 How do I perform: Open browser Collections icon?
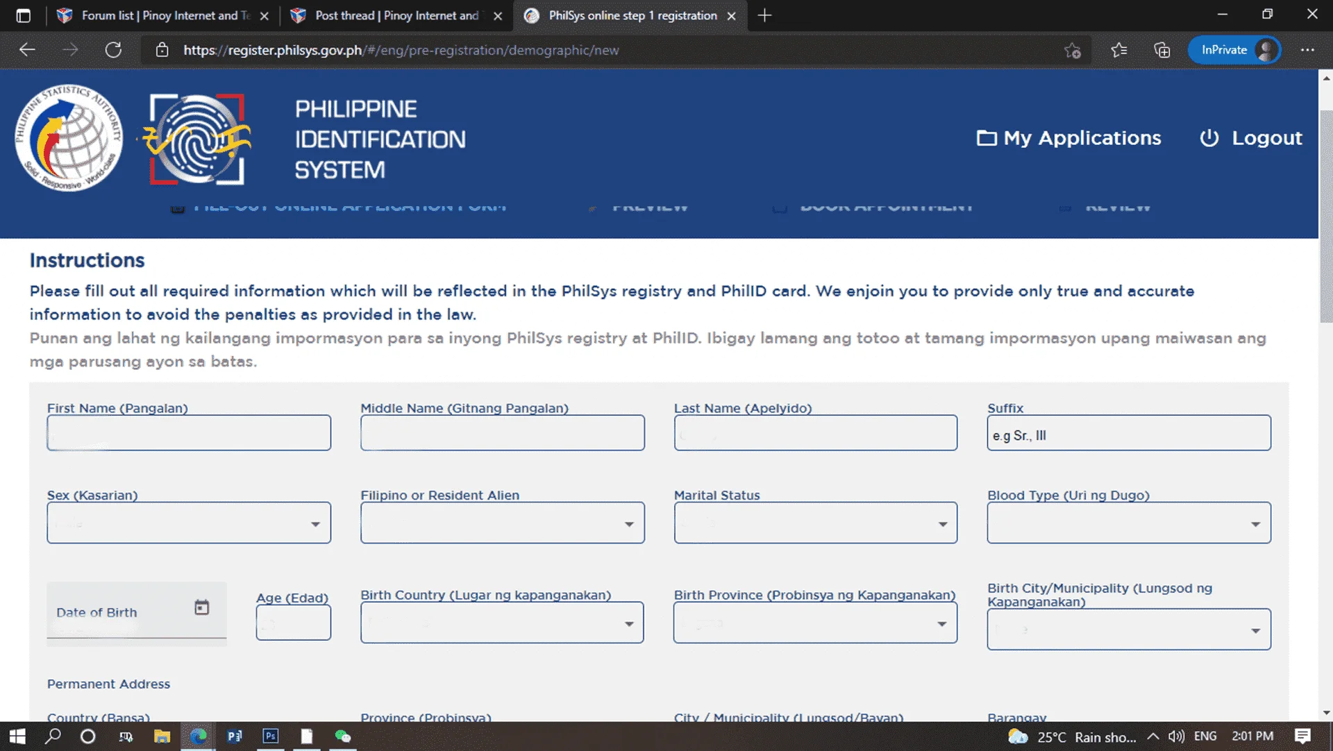pos(1162,50)
